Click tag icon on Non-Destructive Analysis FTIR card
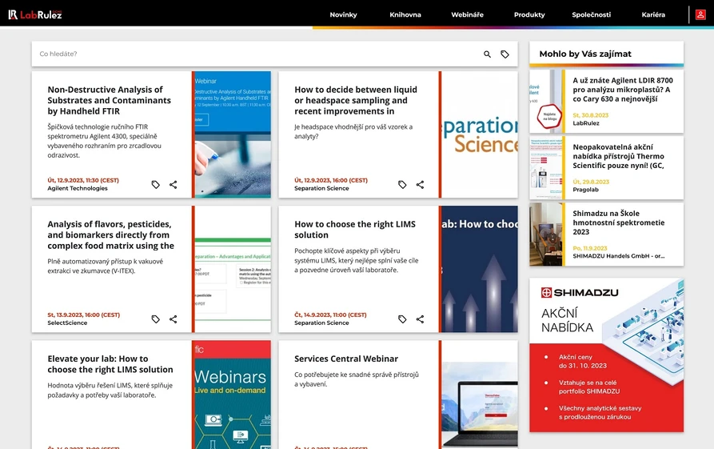The image size is (714, 449). click(x=156, y=185)
